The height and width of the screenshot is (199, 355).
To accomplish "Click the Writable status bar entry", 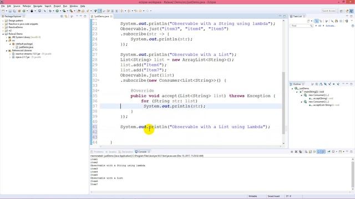I will [x=253, y=196].
